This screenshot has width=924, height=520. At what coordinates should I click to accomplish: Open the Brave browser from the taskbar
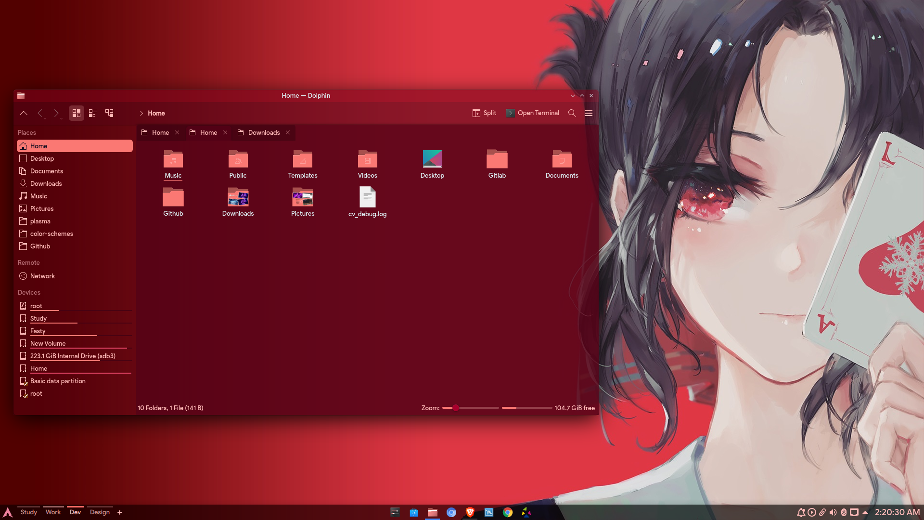tap(470, 512)
